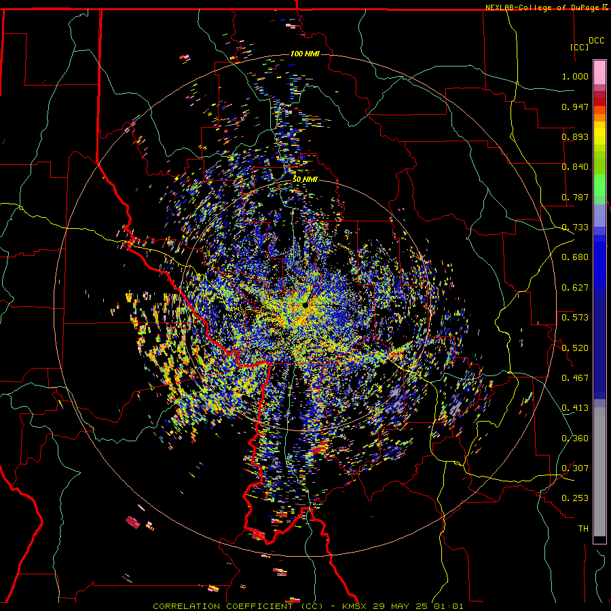Select the 0.253 scale value
The height and width of the screenshot is (611, 611).
coord(575,498)
